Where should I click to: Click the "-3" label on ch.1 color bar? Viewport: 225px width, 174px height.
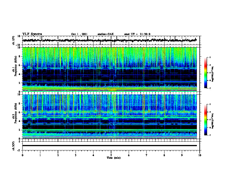coord(210,57)
